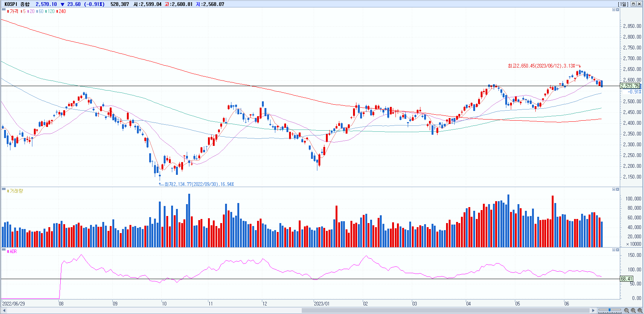Click the volume pane handle icon at top-left

[x=4, y=189]
